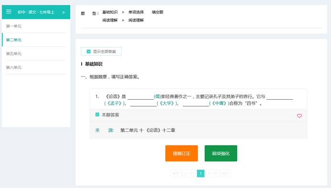Viewport: 331px width, 188px height.
Task: Select 第二单元 in the sidebar
Action: click(x=14, y=40)
